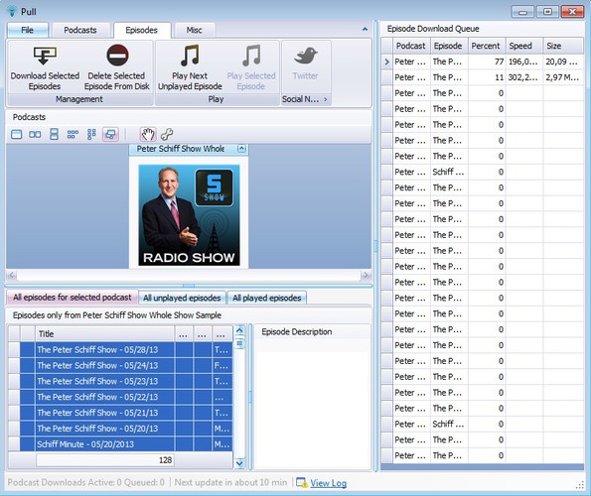Click the episode list scrollbar thumb
Viewport: 591px width, 496px height.
point(239,343)
